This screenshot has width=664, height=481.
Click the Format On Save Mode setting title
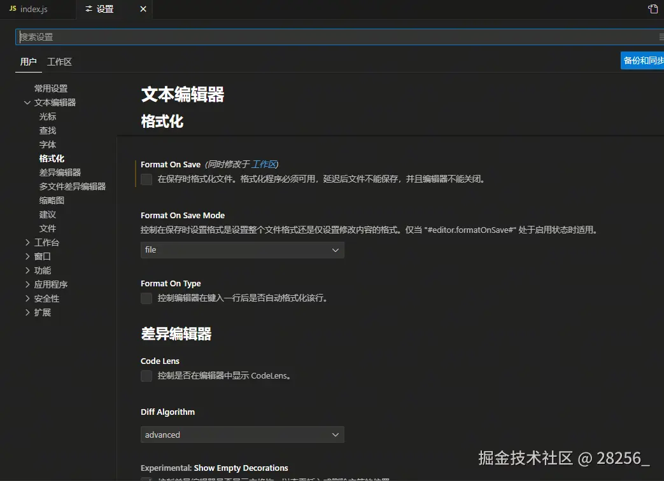coord(183,215)
